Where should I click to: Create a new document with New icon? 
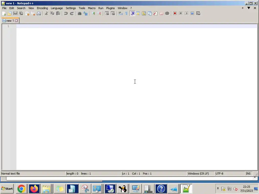[4, 14]
